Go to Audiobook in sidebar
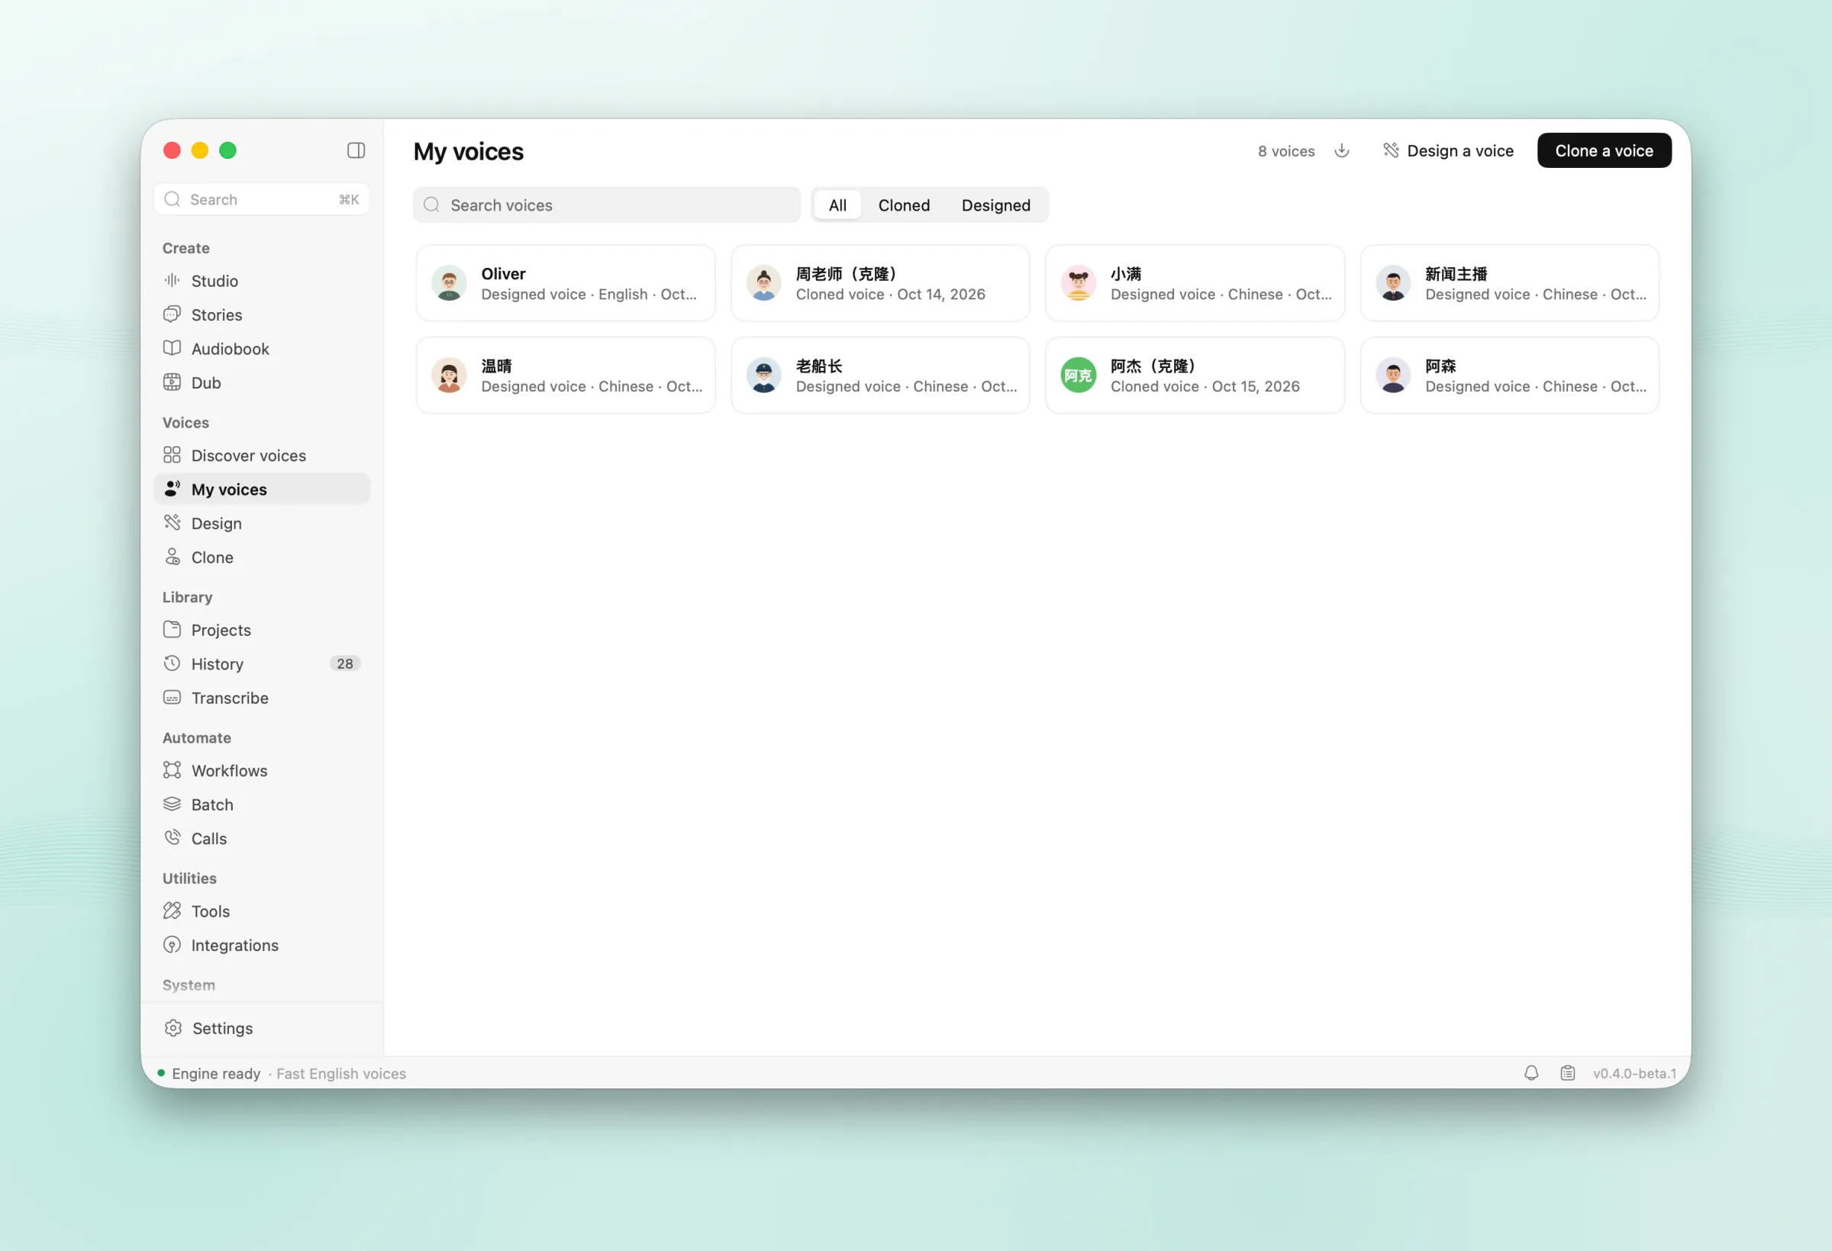 point(262,350)
